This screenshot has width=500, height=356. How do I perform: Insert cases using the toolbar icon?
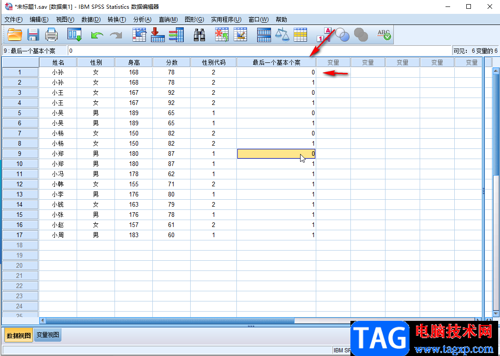click(x=222, y=35)
